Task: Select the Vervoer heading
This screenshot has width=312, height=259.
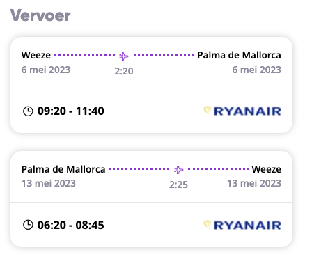Action: pos(40,15)
